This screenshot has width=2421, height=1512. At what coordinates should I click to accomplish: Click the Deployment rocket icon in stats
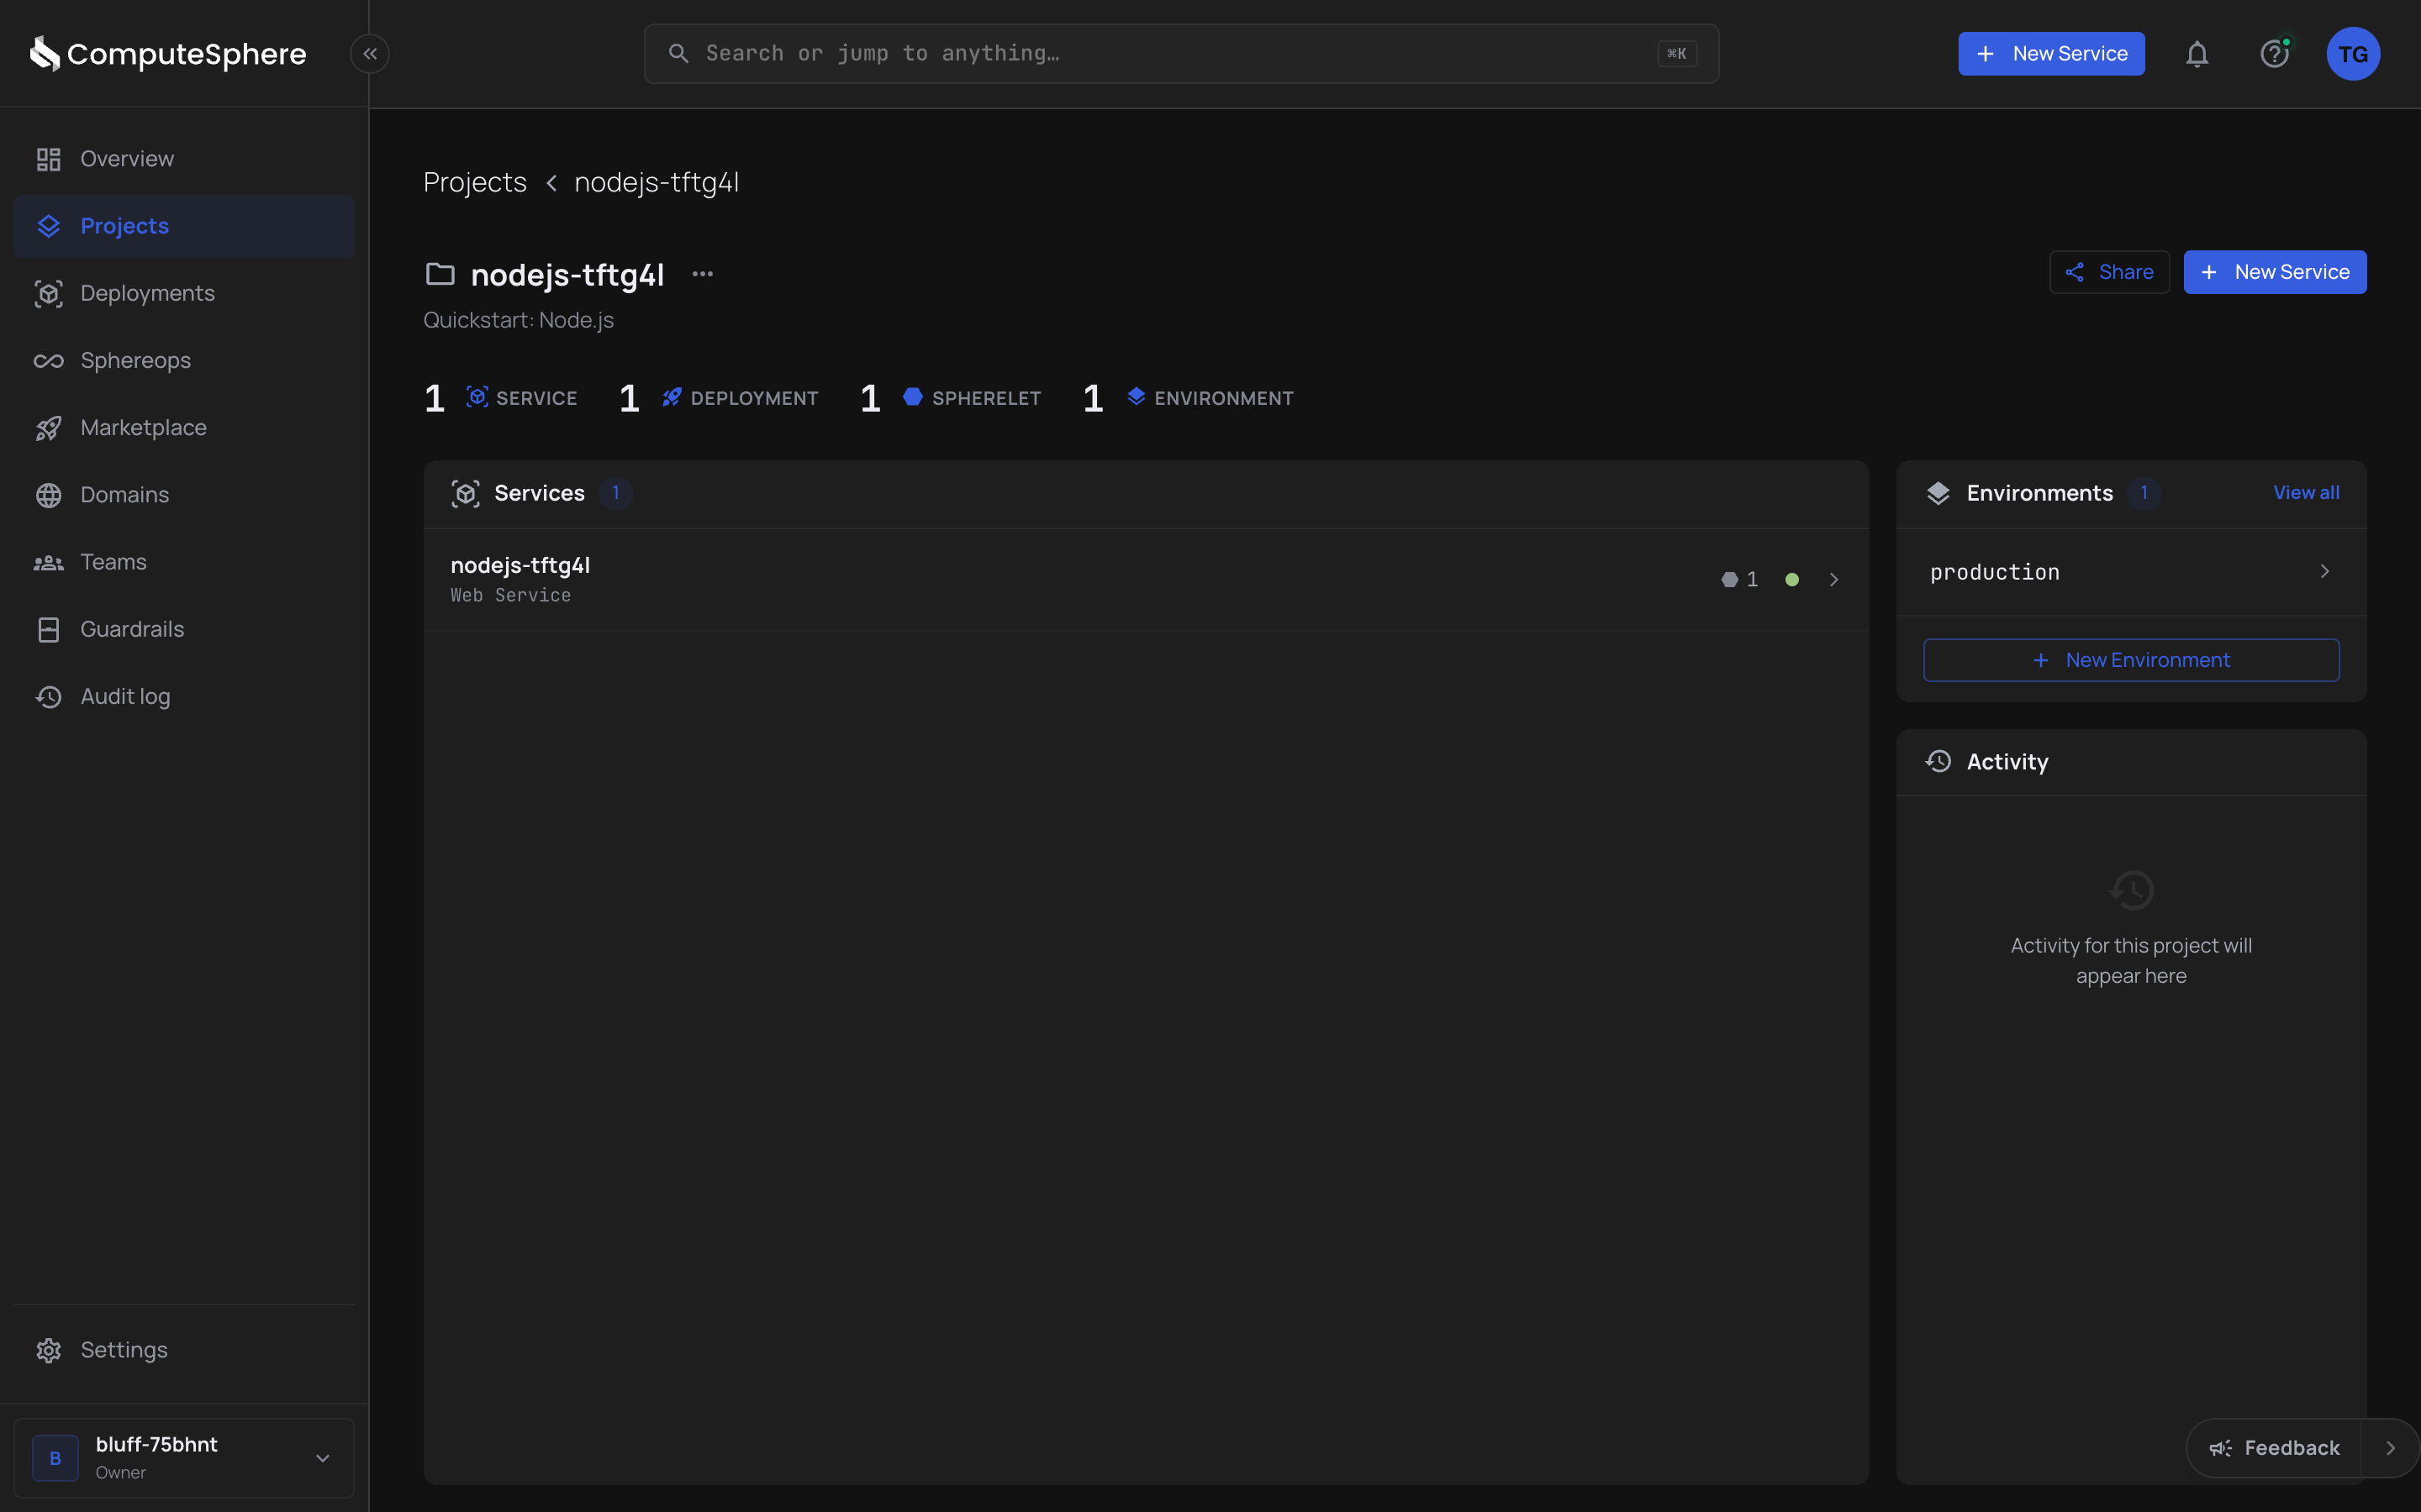[x=672, y=397]
